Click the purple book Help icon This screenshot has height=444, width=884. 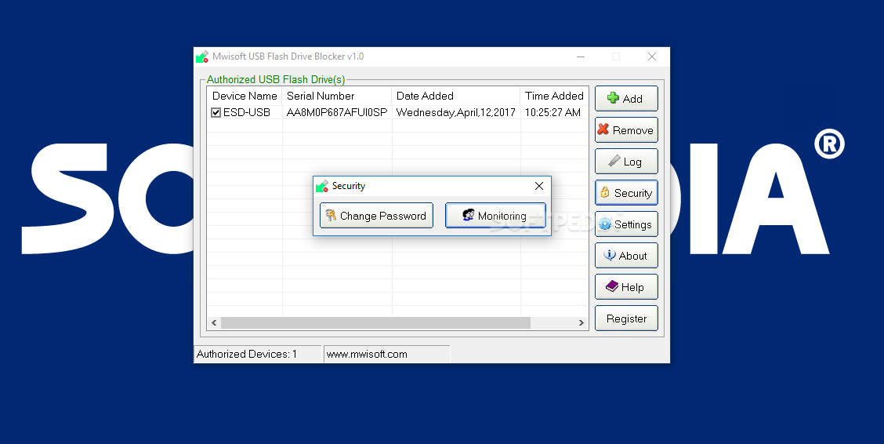coord(612,286)
